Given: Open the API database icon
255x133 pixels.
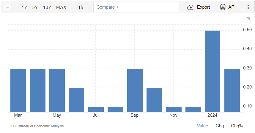Looking at the screenshot, I should tap(223, 7).
